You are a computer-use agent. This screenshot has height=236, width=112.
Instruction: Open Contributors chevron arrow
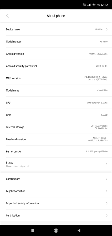click(x=106, y=179)
